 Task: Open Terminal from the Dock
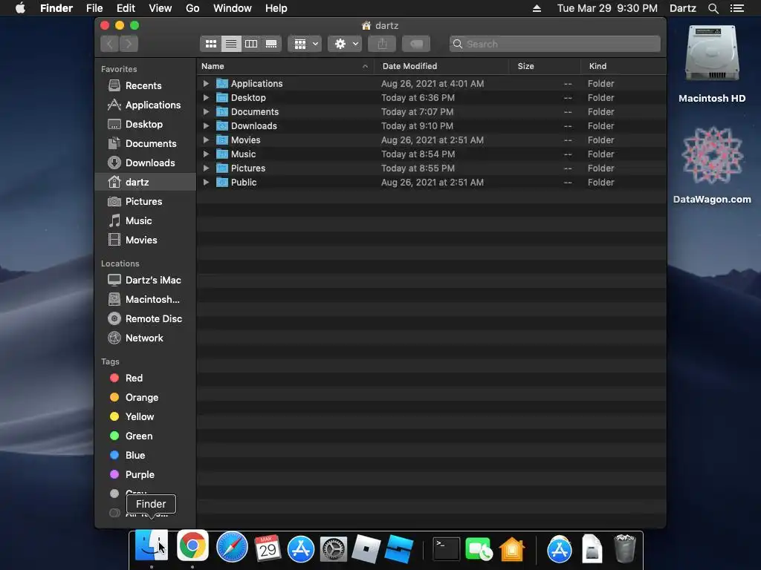pos(446,549)
